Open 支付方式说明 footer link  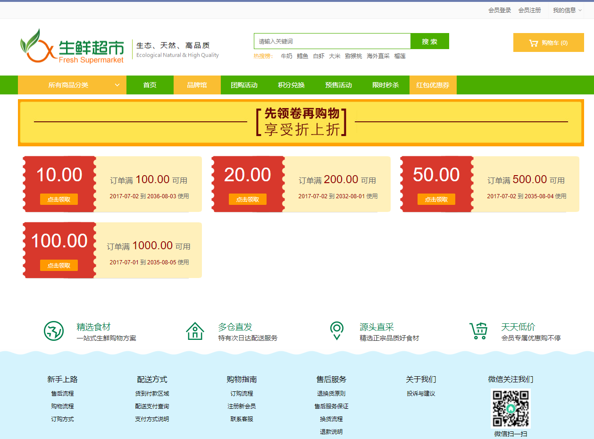click(x=152, y=419)
